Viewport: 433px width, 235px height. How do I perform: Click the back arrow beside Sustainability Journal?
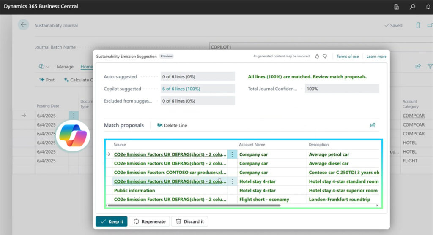tap(23, 25)
